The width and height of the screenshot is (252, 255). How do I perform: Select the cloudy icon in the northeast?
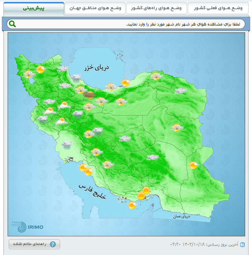[x=181, y=91]
